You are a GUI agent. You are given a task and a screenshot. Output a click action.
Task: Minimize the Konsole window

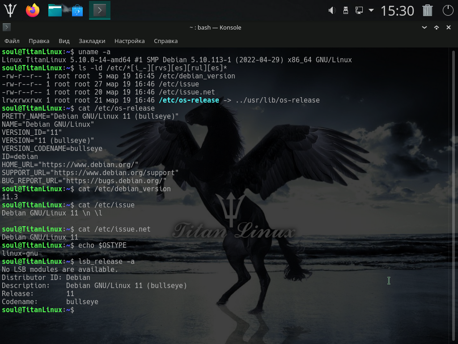coord(424,27)
